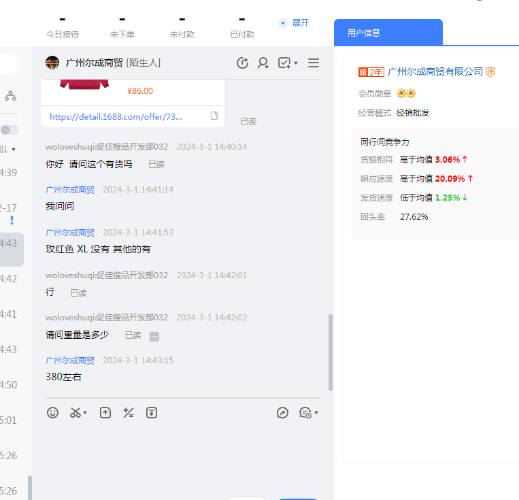Image resolution: width=519 pixels, height=500 pixels.
Task: Click the upload file icon
Action: 105,412
